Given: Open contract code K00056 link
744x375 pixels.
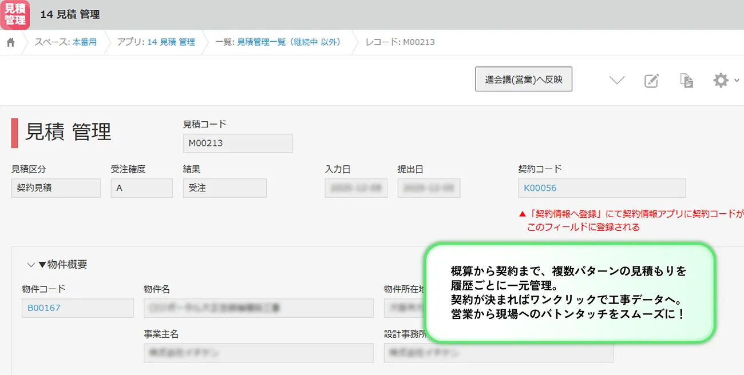Looking at the screenshot, I should pyautogui.click(x=541, y=188).
